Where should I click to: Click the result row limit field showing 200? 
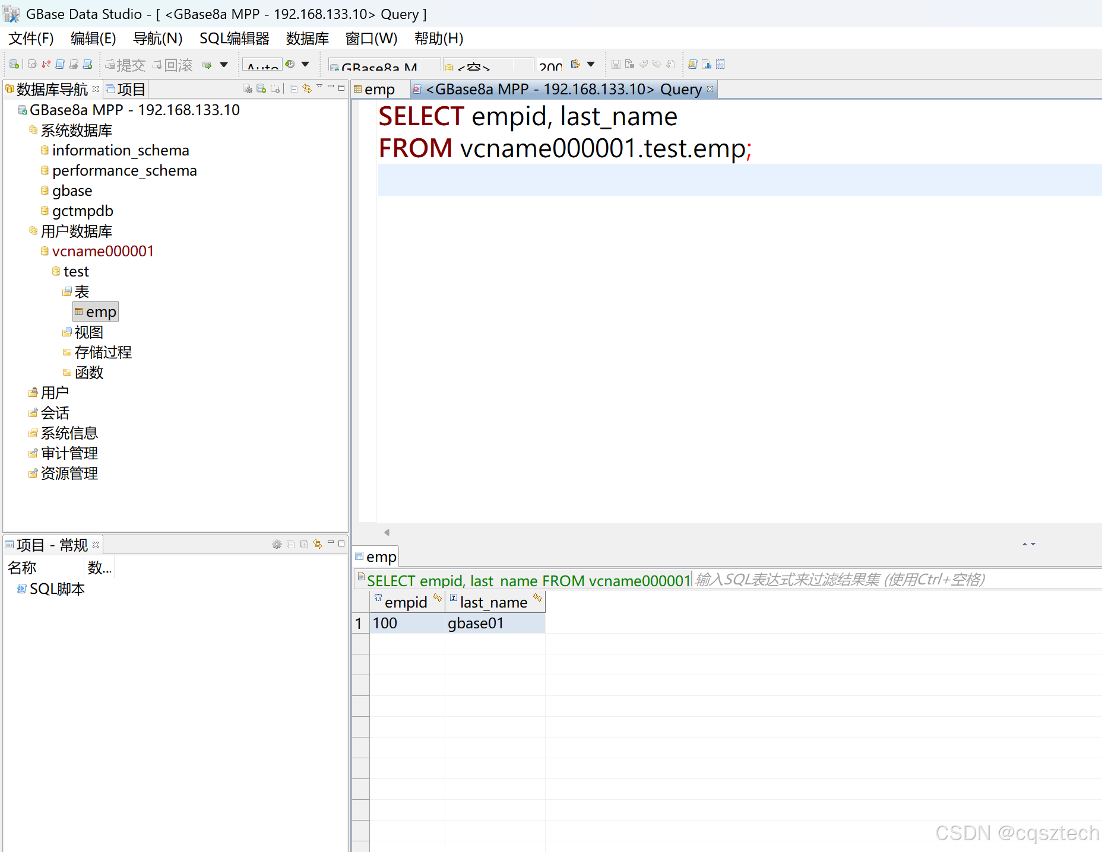click(550, 65)
